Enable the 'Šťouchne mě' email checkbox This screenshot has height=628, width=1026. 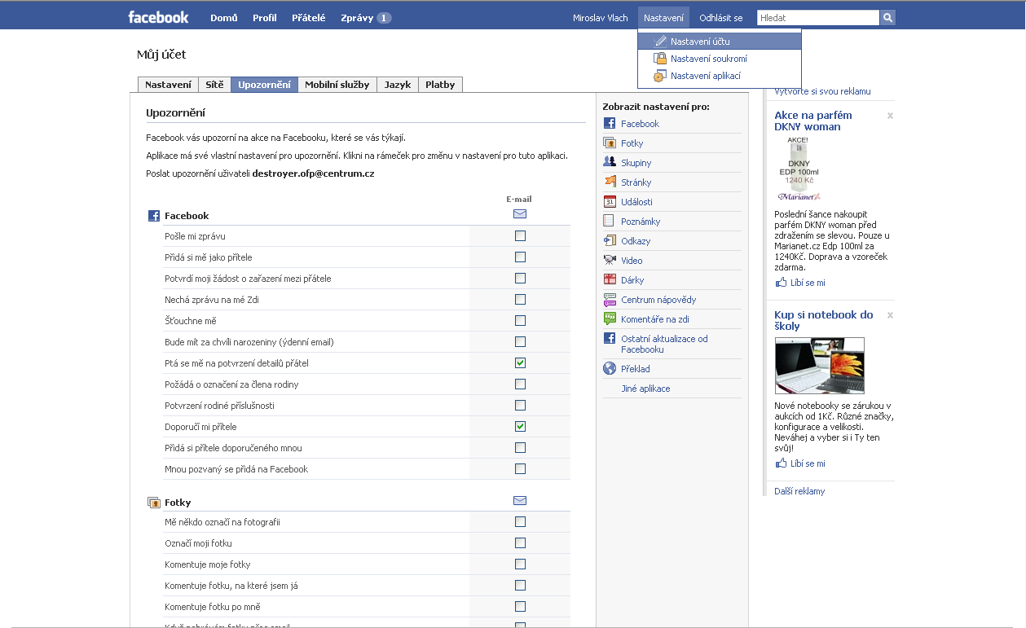point(520,321)
